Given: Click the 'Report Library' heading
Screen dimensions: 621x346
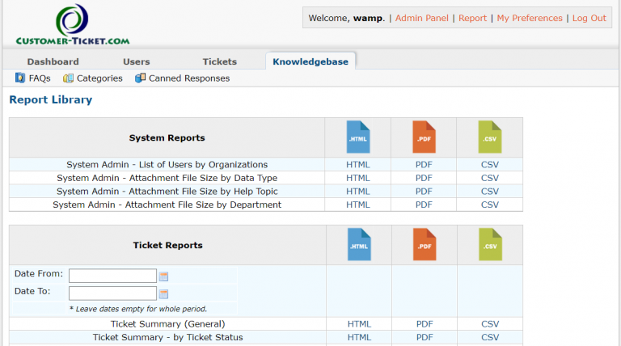Looking at the screenshot, I should (51, 99).
